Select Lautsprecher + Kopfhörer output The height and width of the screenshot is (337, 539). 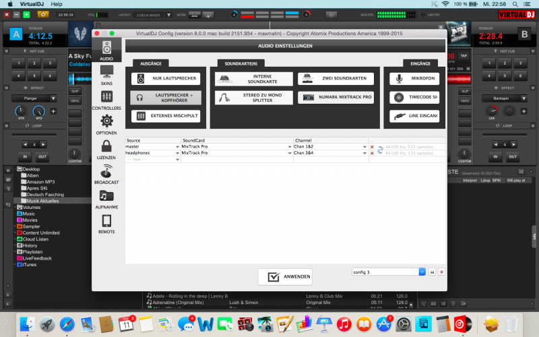click(166, 98)
